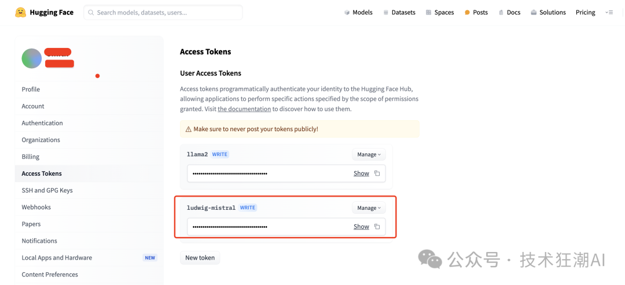This screenshot has width=625, height=285.
Task: Click the Hugging Face logo icon
Action: (21, 12)
